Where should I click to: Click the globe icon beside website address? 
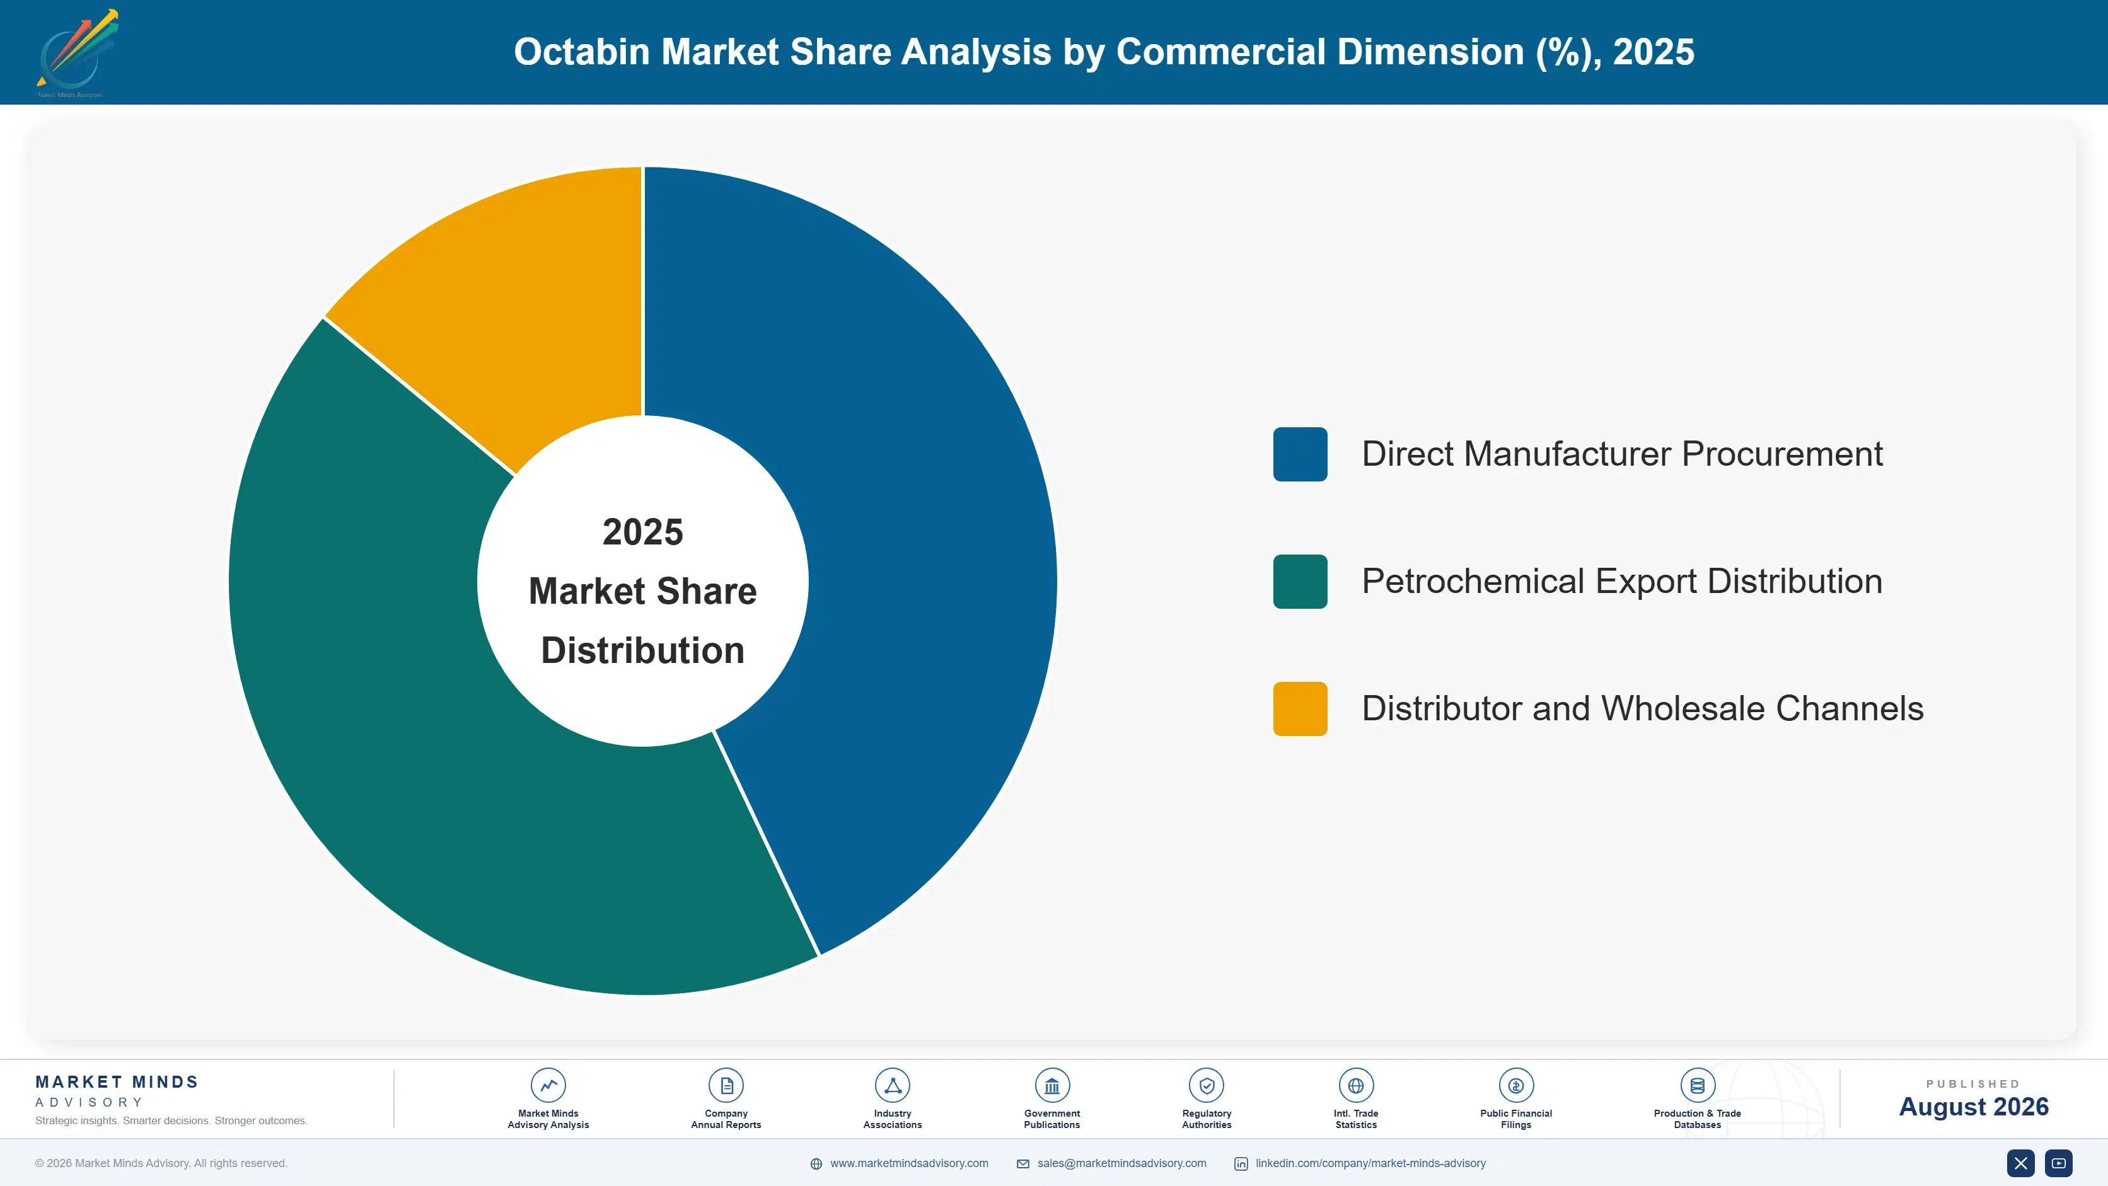[816, 1164]
